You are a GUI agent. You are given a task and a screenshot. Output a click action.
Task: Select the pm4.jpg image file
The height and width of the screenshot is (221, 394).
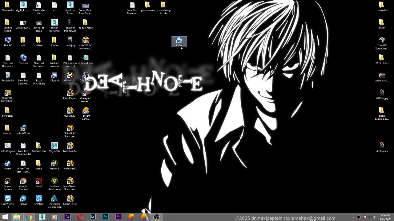(70, 42)
